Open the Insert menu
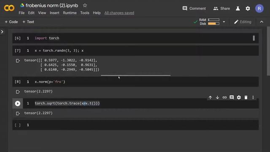 [54, 13]
